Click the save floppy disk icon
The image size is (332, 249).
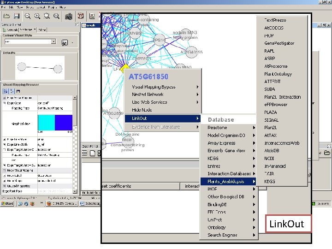[x=17, y=16]
